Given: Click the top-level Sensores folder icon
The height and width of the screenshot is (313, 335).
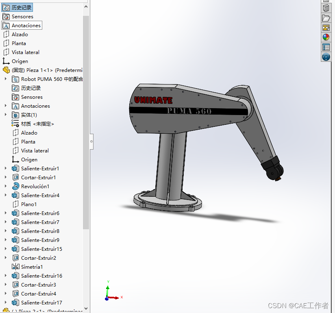Looking at the screenshot, I should [6, 17].
